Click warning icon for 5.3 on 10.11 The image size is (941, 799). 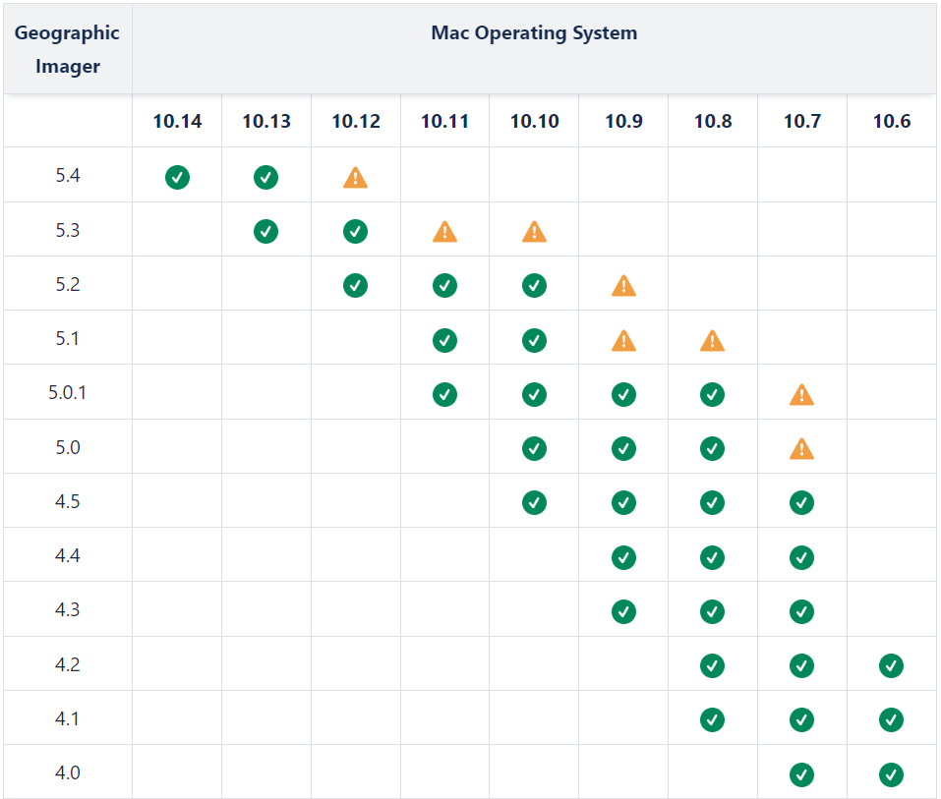tap(445, 232)
